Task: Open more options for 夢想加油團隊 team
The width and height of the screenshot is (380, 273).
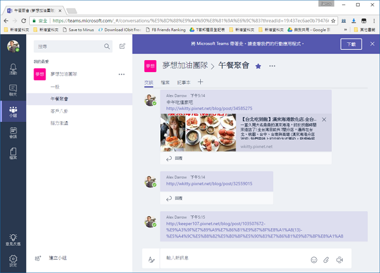Action: 122,74
